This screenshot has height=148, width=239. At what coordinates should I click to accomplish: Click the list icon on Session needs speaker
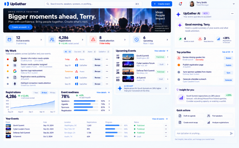(15, 65)
